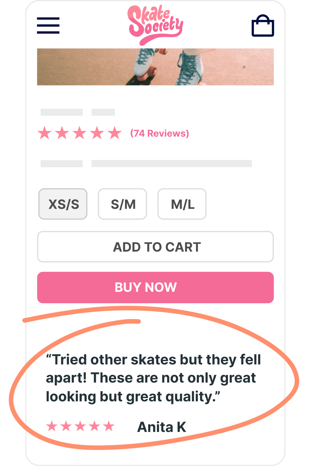Pick the M/L size option
Image resolution: width=315 pixels, height=466 pixels.
tap(182, 204)
